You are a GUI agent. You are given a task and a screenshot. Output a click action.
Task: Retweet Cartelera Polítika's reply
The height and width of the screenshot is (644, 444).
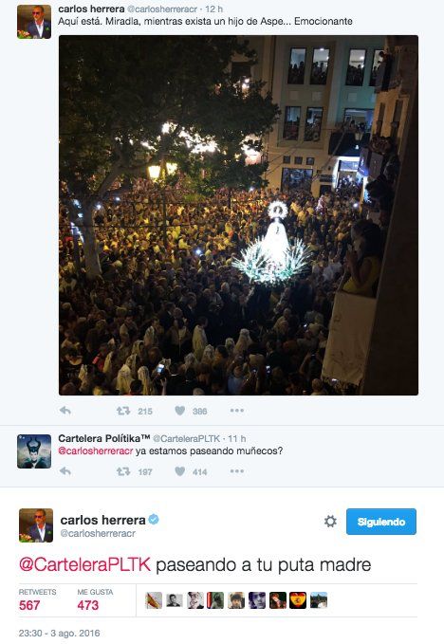[123, 471]
